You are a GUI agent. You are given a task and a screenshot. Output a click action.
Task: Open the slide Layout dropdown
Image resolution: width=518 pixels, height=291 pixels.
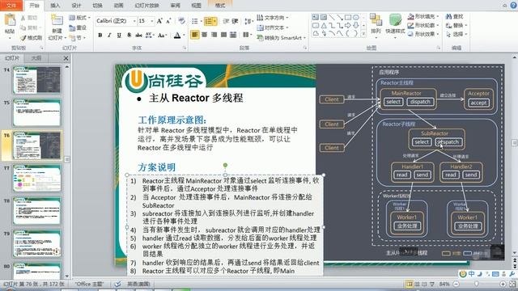pos(79,18)
